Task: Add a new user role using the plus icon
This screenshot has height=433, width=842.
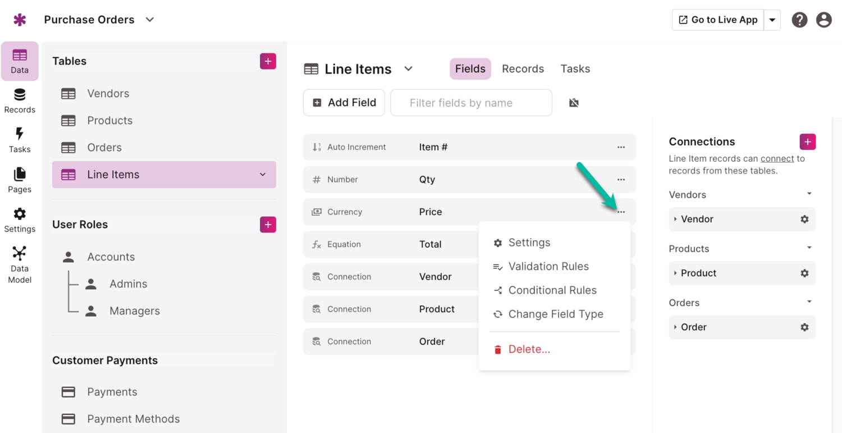Action: pos(268,224)
